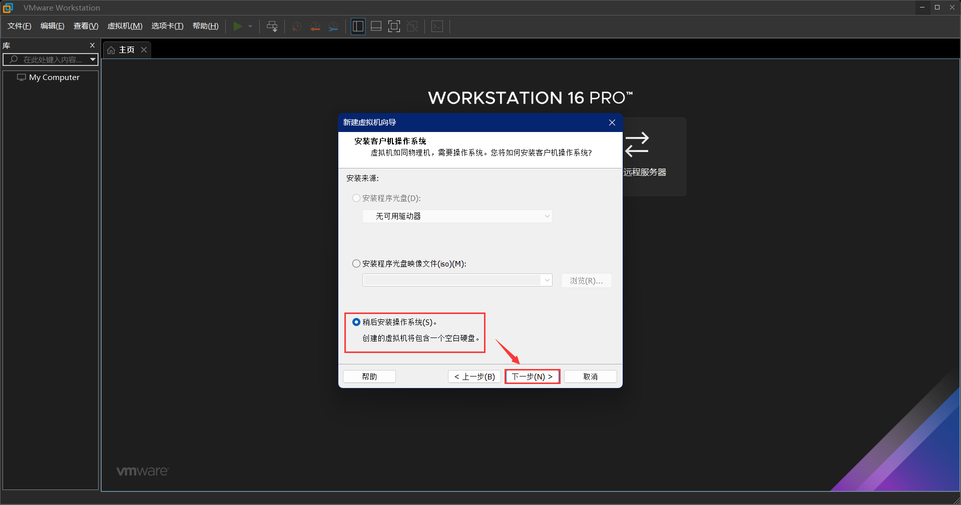Image resolution: width=961 pixels, height=505 pixels.
Task: Click the 创建的虚拟机将包含一个空白硬盘 description text
Action: 421,338
